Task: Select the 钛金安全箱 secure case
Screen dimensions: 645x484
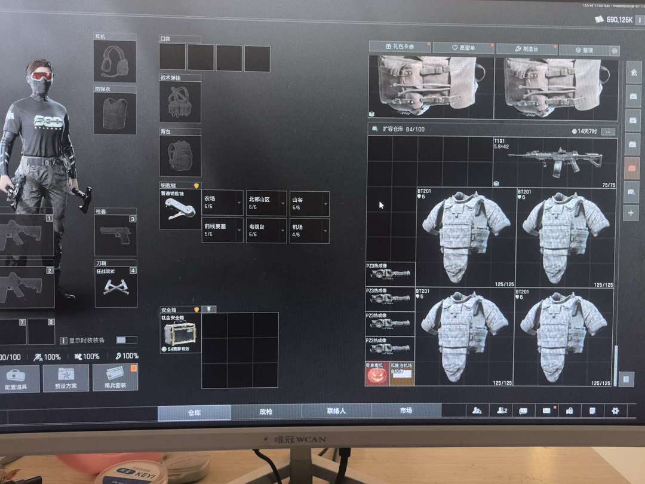Action: tap(180, 333)
